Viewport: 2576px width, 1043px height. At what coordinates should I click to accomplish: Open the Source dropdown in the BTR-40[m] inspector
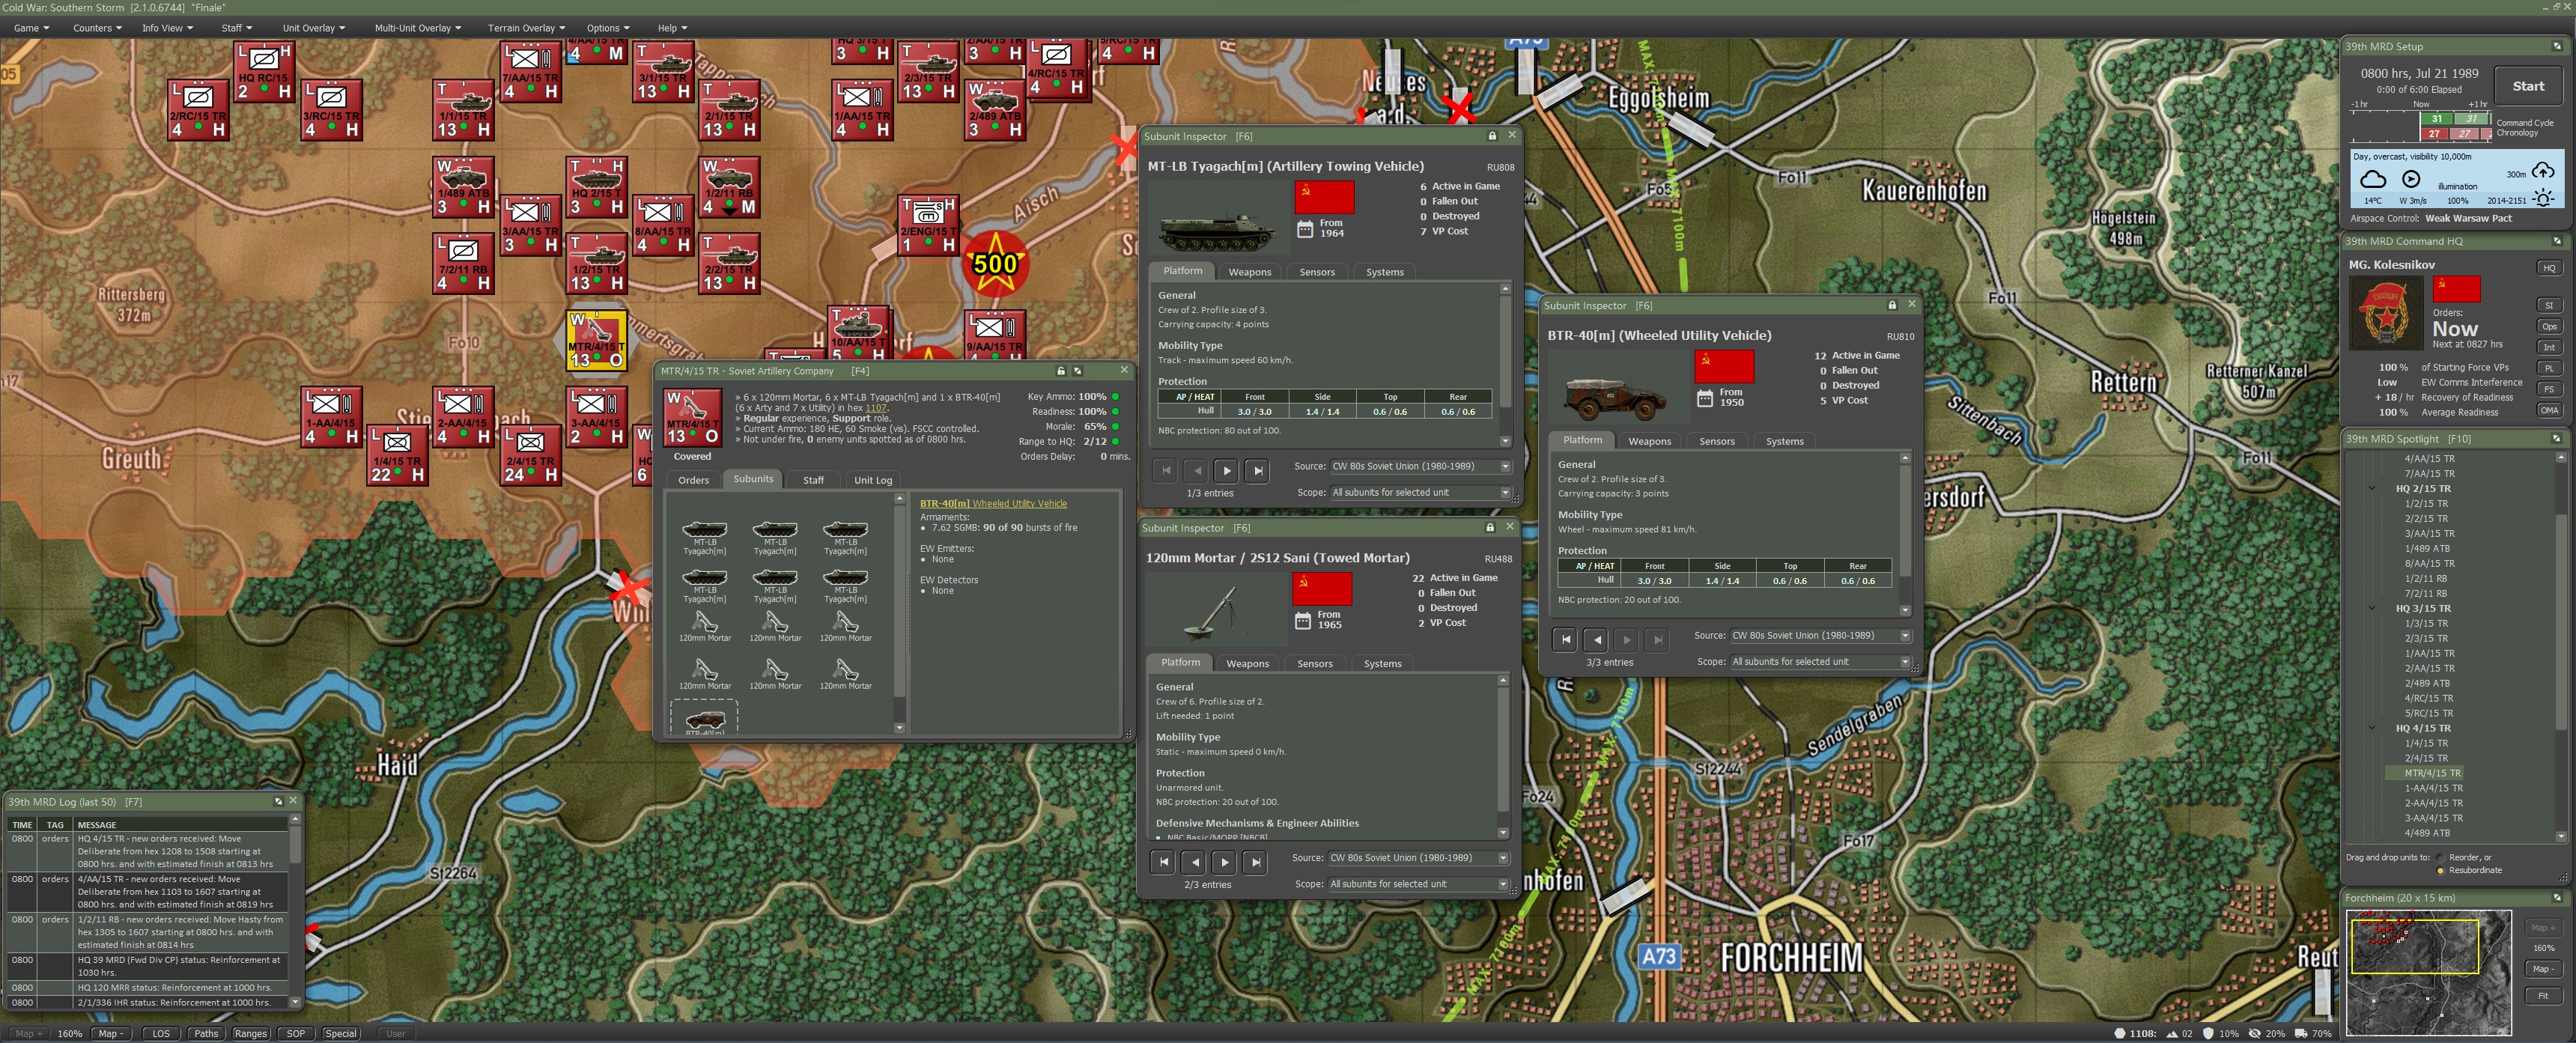1820,635
